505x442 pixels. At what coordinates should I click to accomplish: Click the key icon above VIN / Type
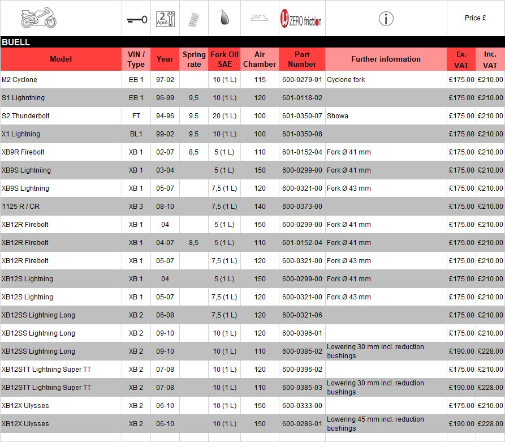[x=136, y=19]
